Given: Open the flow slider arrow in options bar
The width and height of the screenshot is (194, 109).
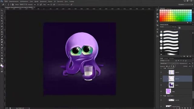Looking at the screenshot, I should point(51,5).
